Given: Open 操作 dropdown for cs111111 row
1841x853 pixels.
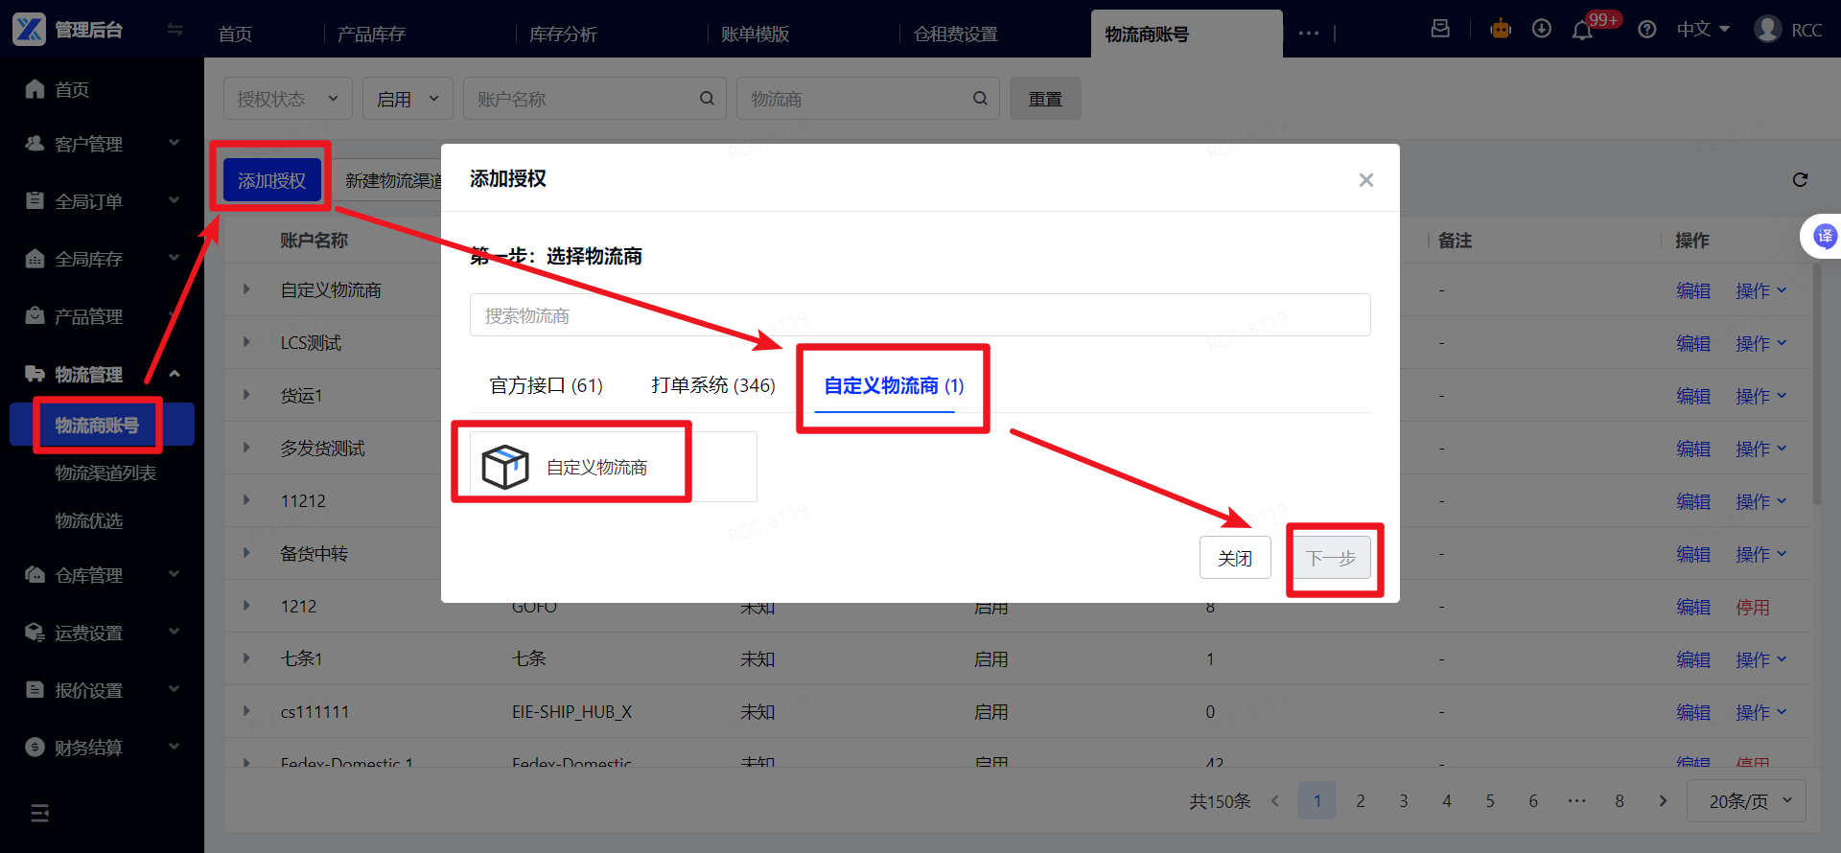Looking at the screenshot, I should (x=1761, y=712).
